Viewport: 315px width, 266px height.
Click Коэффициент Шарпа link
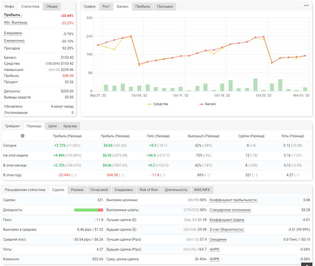tap(227, 220)
